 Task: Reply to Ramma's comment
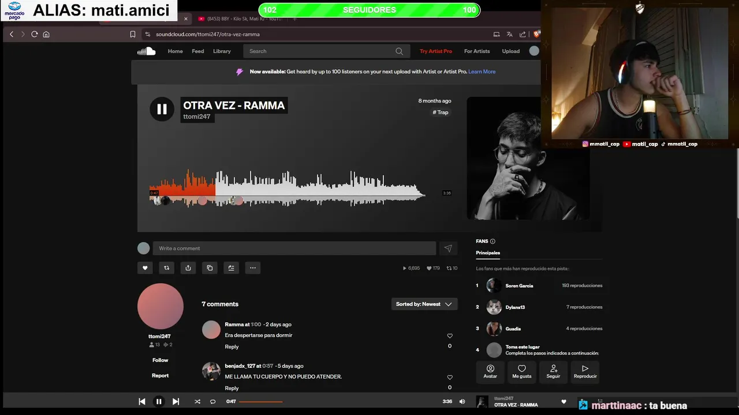coord(232,347)
